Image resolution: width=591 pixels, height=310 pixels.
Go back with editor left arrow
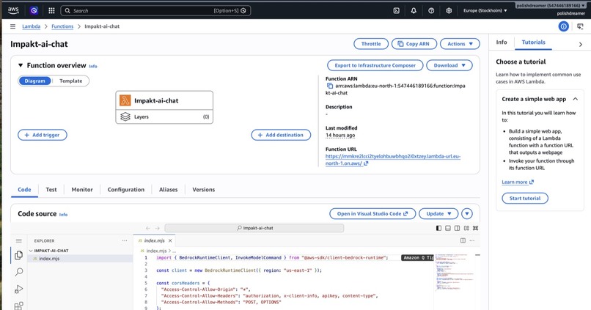pos(148,228)
